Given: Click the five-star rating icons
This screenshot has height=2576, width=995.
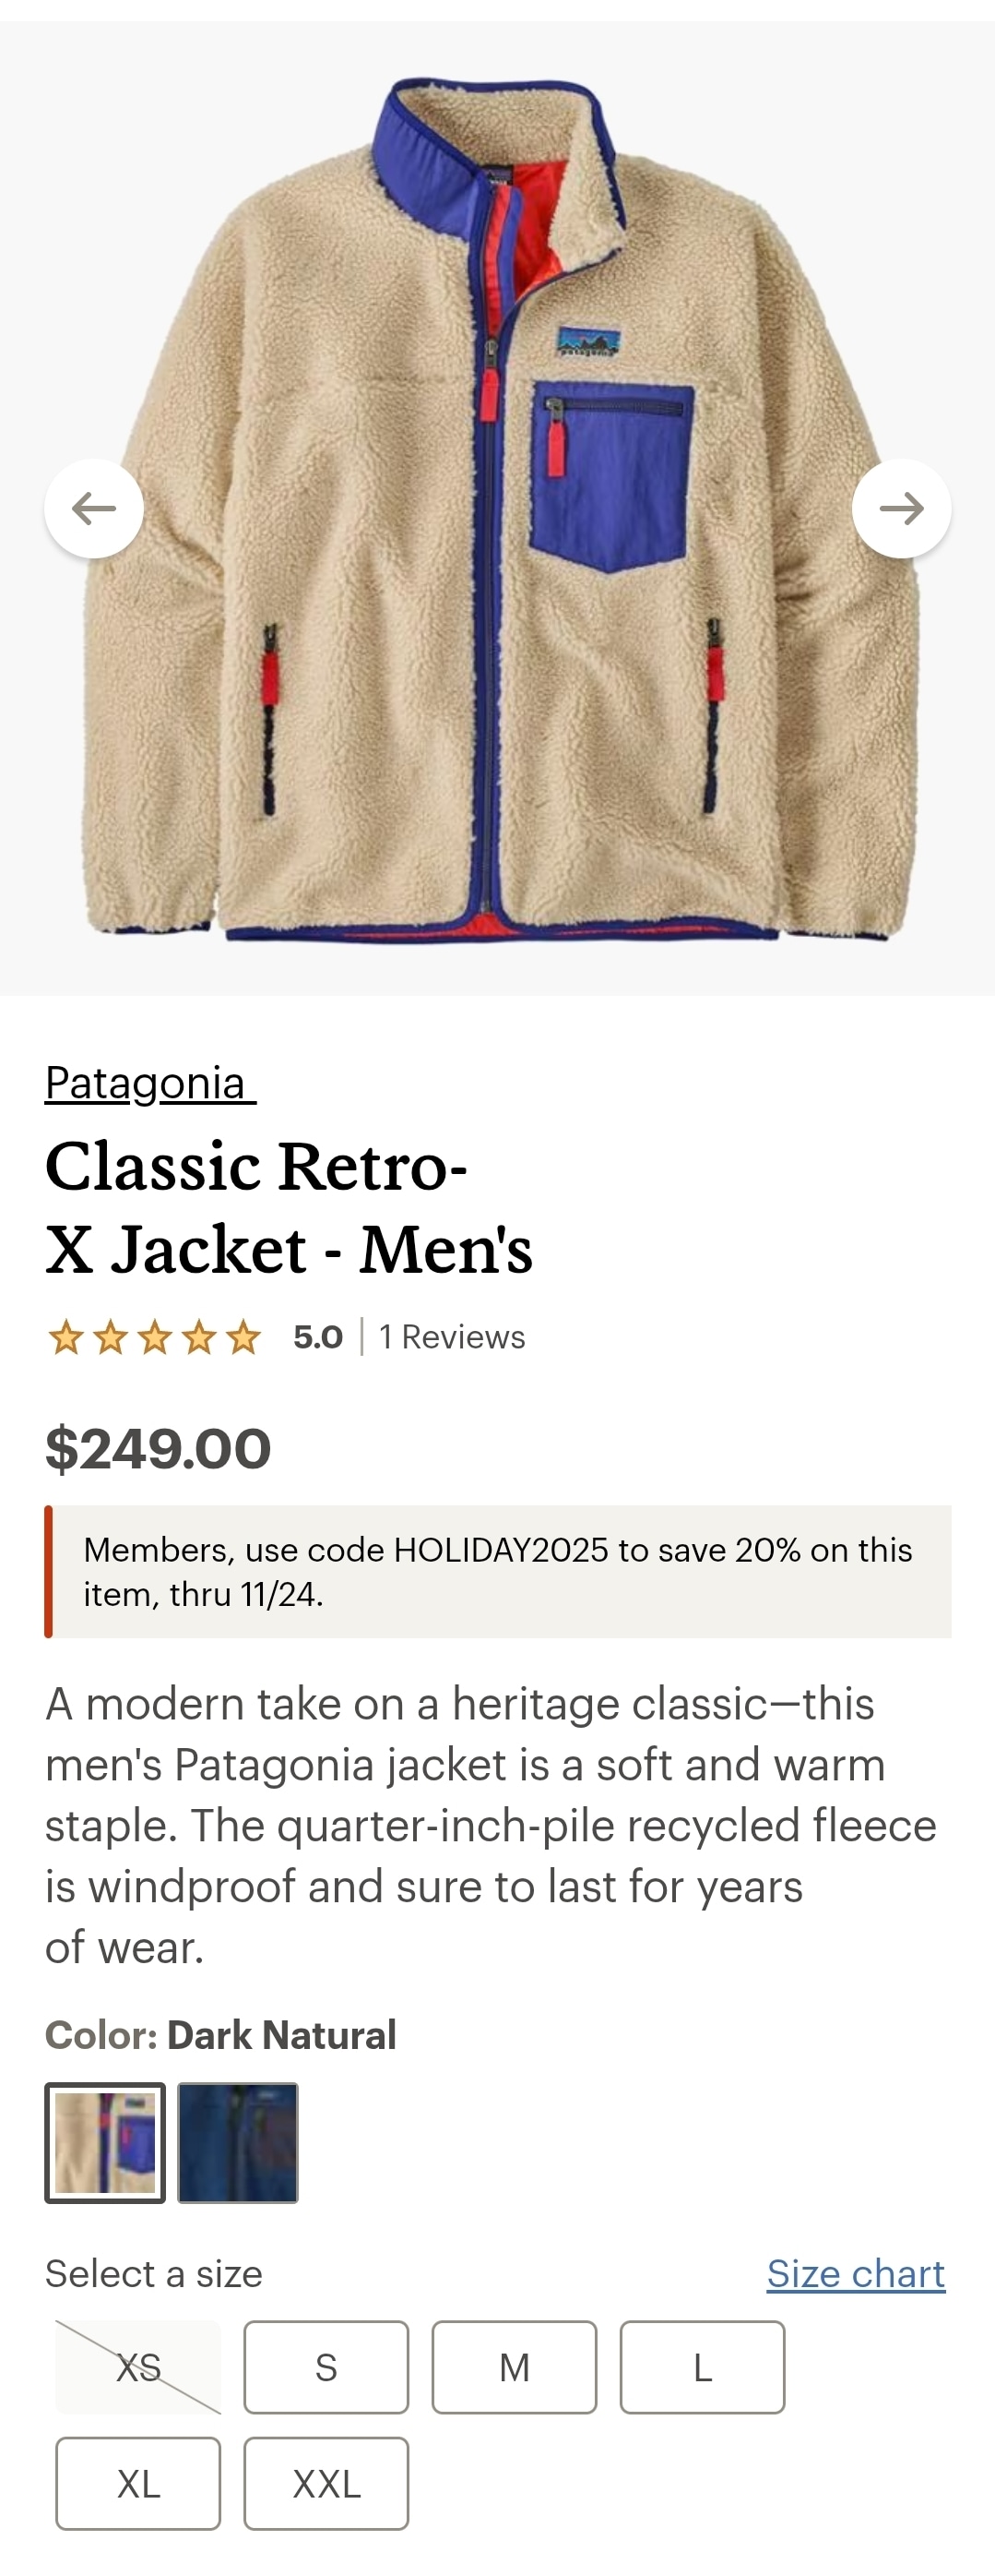Looking at the screenshot, I should 154,1337.
